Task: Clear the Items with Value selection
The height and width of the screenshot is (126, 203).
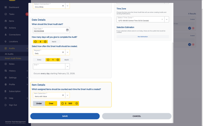Action: (x=63, y=95)
